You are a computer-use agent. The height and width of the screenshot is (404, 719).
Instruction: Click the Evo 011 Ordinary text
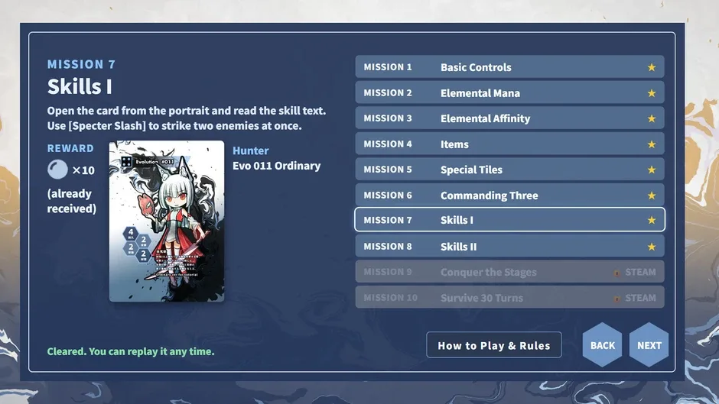click(276, 166)
